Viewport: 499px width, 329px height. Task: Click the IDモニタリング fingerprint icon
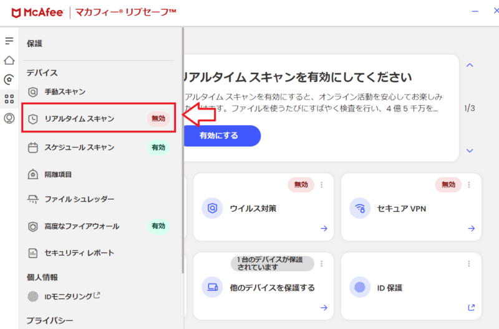pos(33,296)
